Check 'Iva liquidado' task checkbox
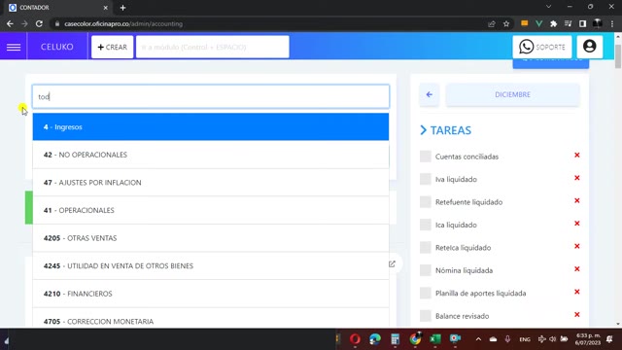This screenshot has height=350, width=622. (x=426, y=179)
